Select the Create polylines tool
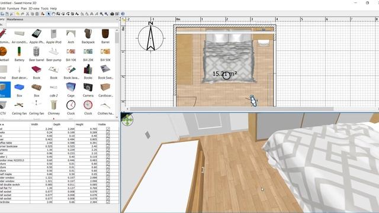This screenshot has width=379, height=213. pyautogui.click(x=68, y=14)
